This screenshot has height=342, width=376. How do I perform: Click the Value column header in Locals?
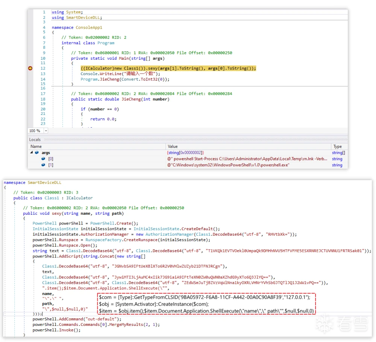[173, 146]
